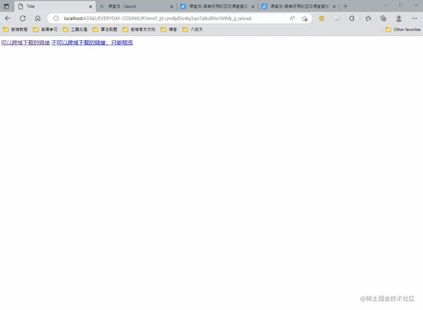This screenshot has width=423, height=310.
Task: Click the screenshot/web capture toolbar icon
Action: (336, 18)
